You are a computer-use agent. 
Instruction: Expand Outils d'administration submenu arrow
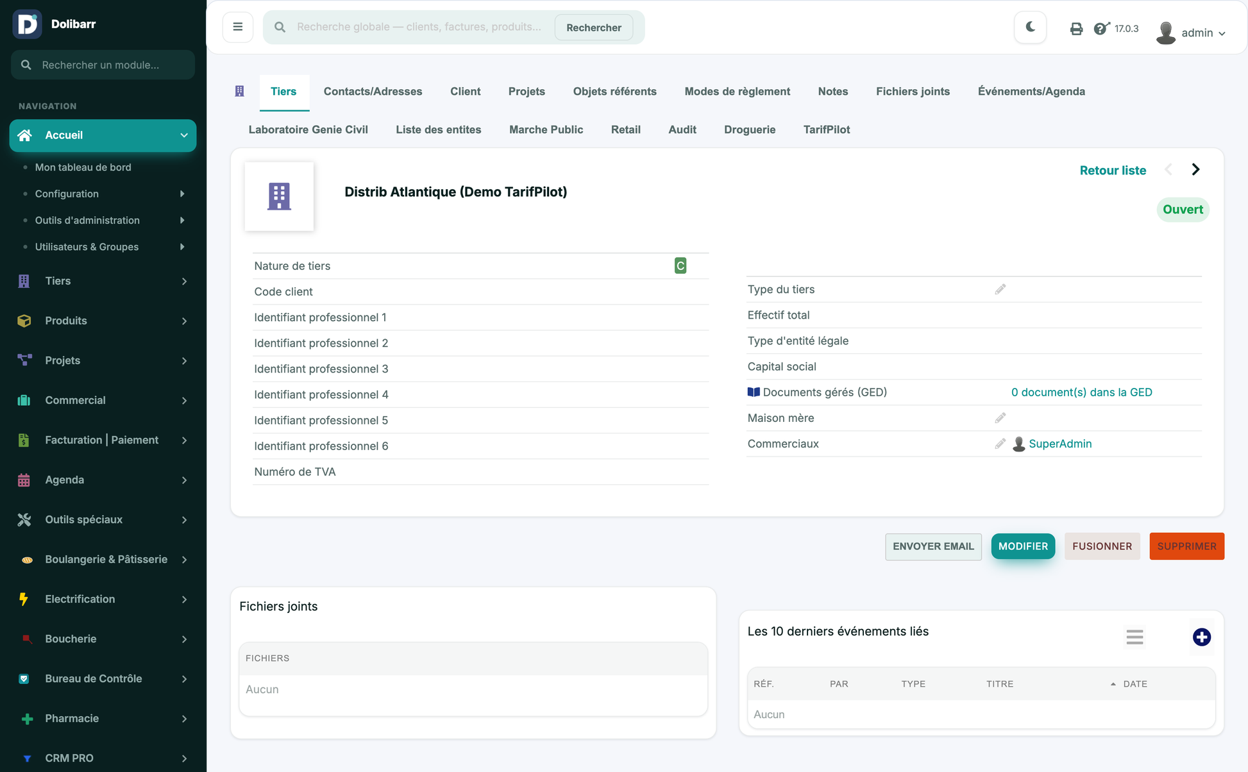pos(182,220)
